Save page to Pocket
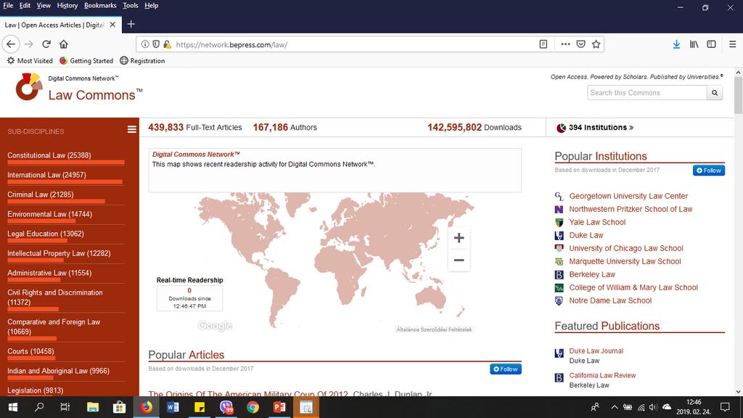 [x=580, y=44]
